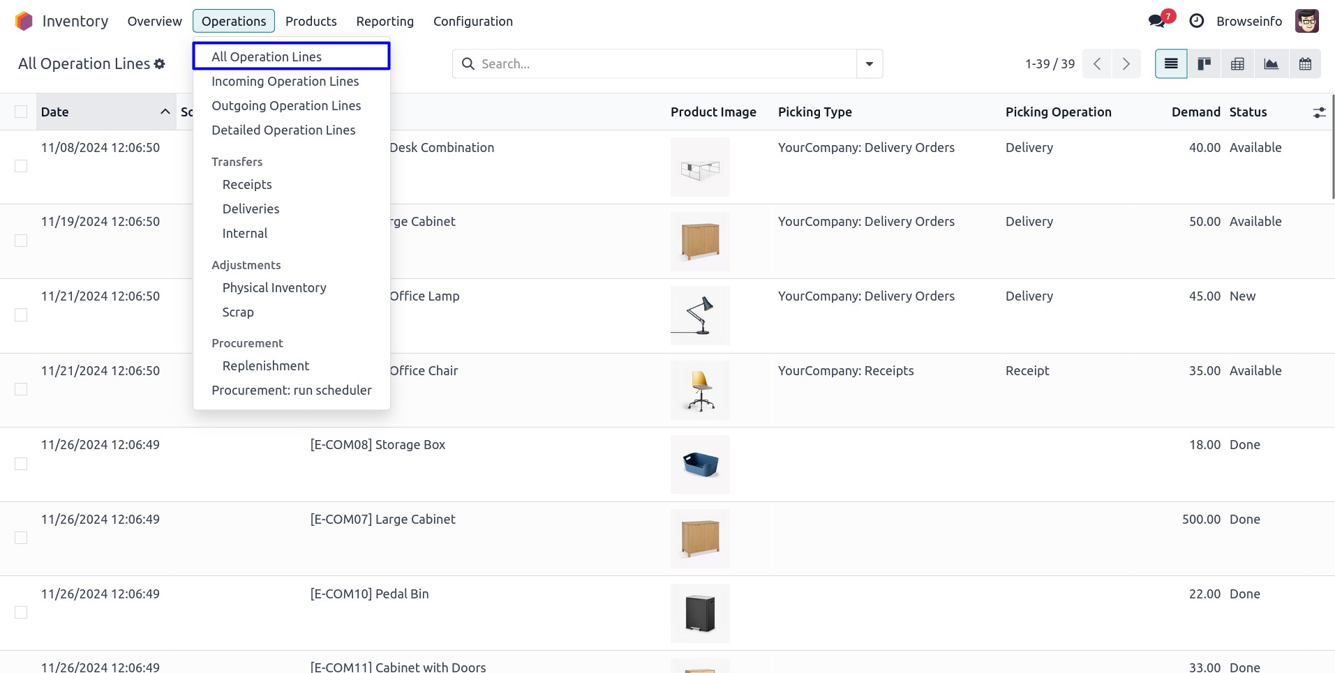Check the row dated 11/08/2024
This screenshot has width=1335, height=673.
21,166
